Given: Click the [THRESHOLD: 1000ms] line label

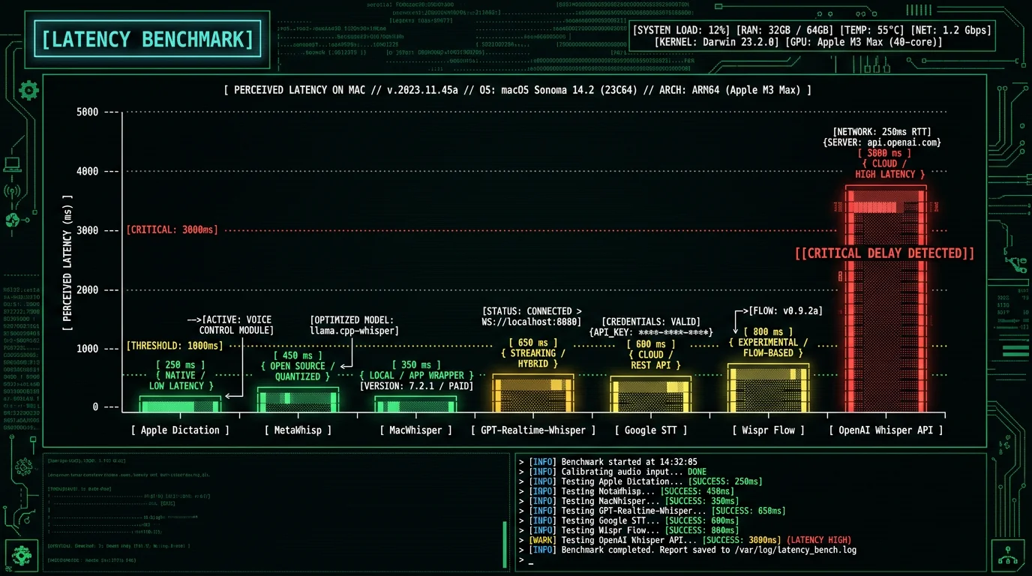Looking at the screenshot, I should [x=175, y=346].
